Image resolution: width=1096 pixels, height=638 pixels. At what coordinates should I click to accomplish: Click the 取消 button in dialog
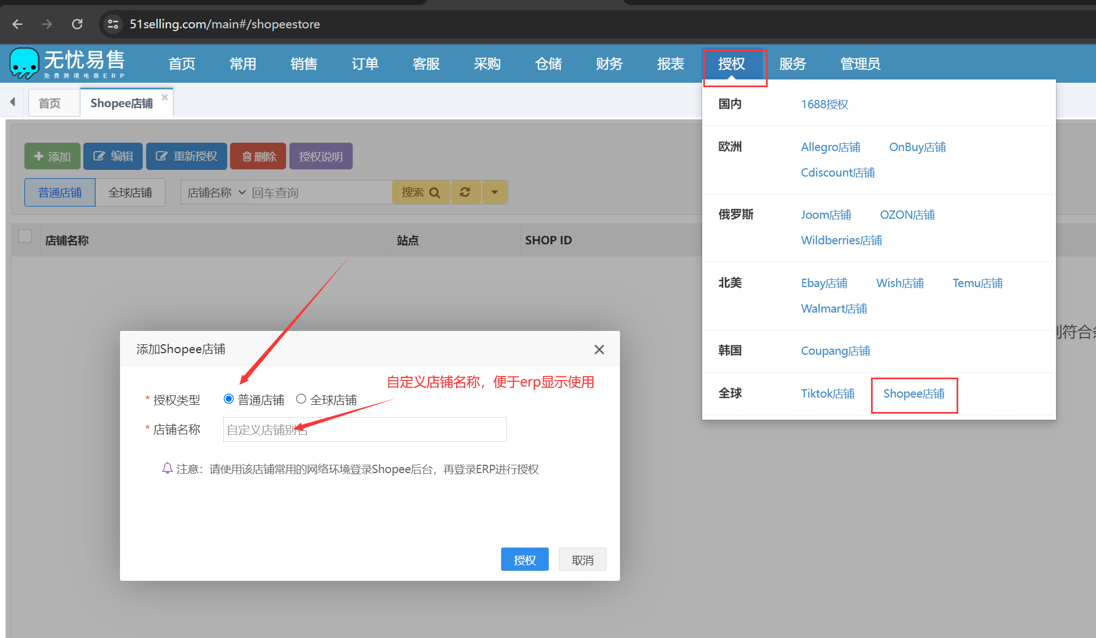(x=582, y=560)
